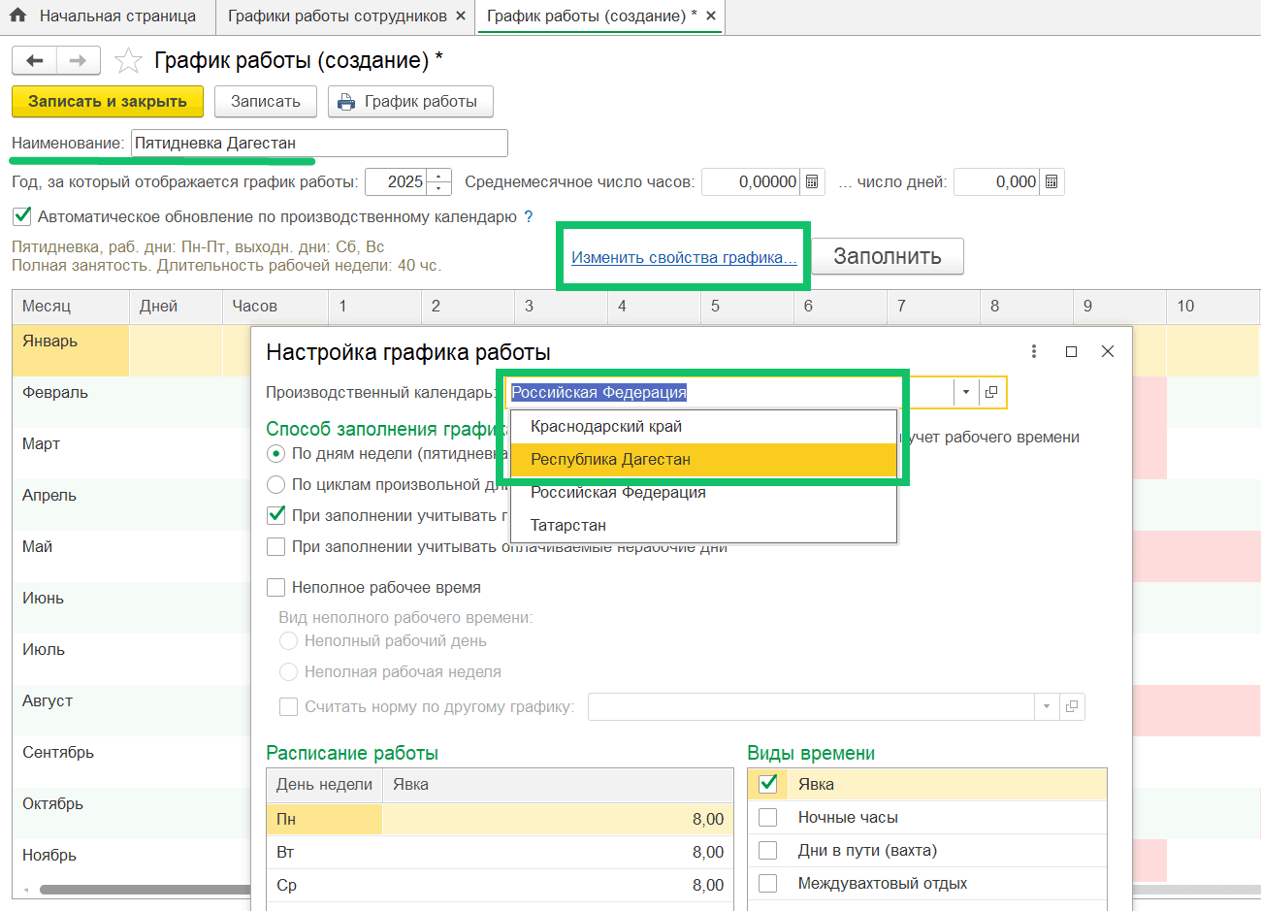
Task: Click into the Наименование text field
Action: tap(319, 143)
